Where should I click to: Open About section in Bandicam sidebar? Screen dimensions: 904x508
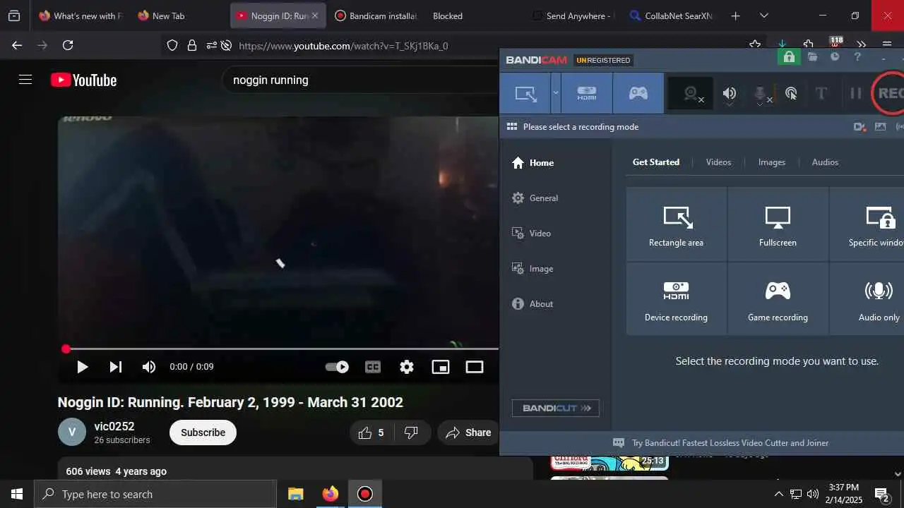click(x=532, y=304)
